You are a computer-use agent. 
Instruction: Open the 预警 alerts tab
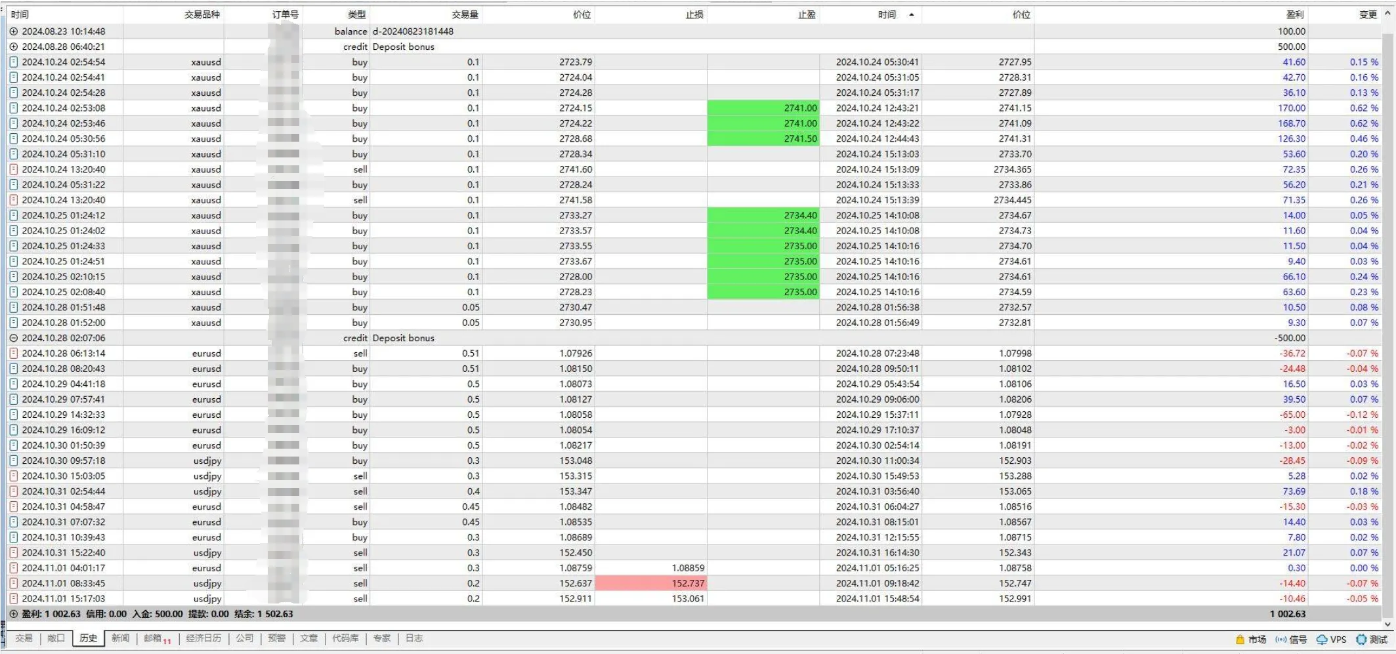click(x=277, y=638)
